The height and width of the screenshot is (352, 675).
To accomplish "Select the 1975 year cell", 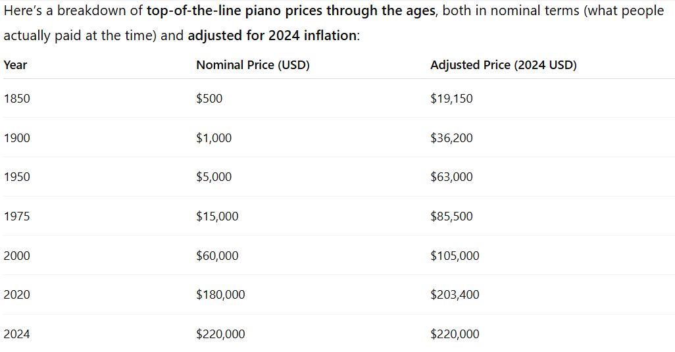I will [17, 216].
